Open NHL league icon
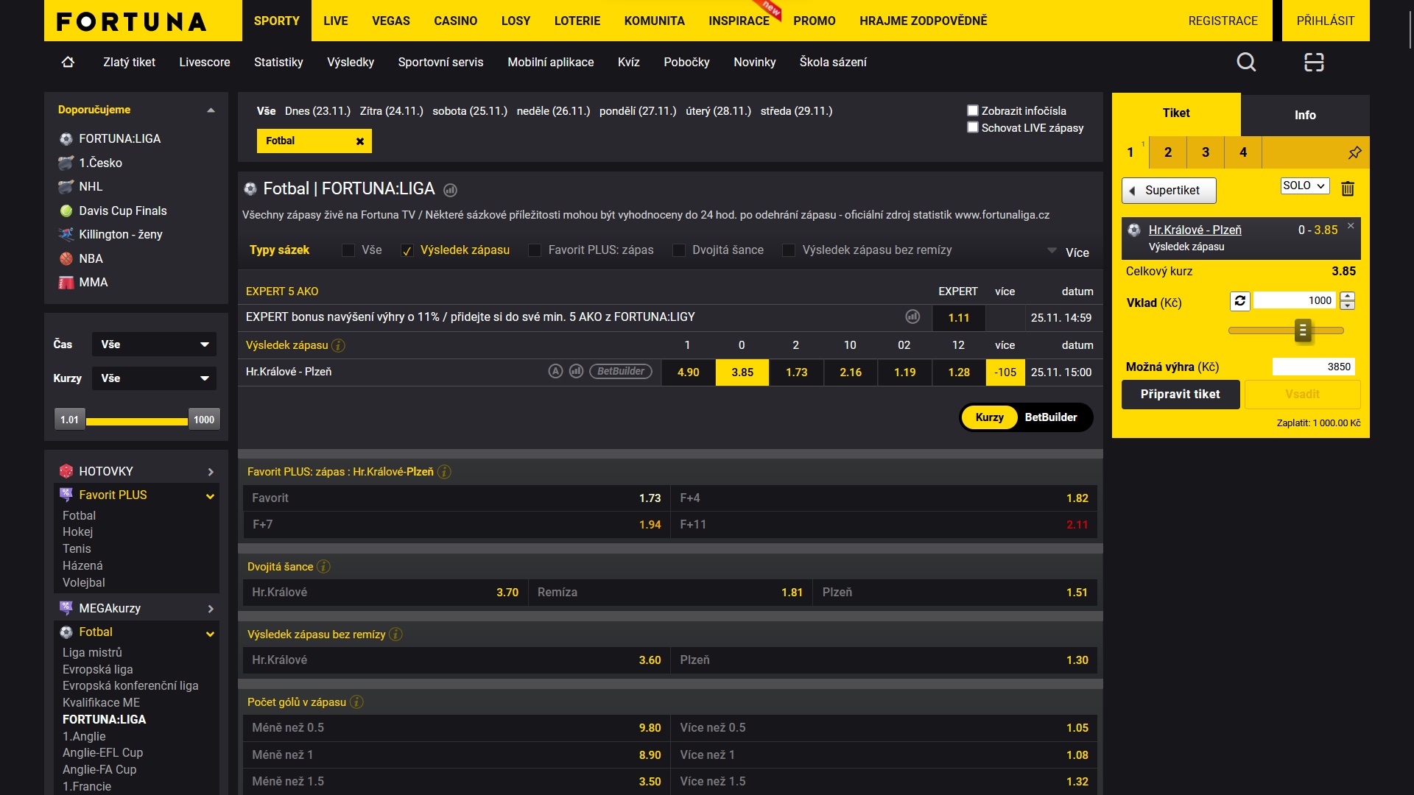 tap(66, 187)
